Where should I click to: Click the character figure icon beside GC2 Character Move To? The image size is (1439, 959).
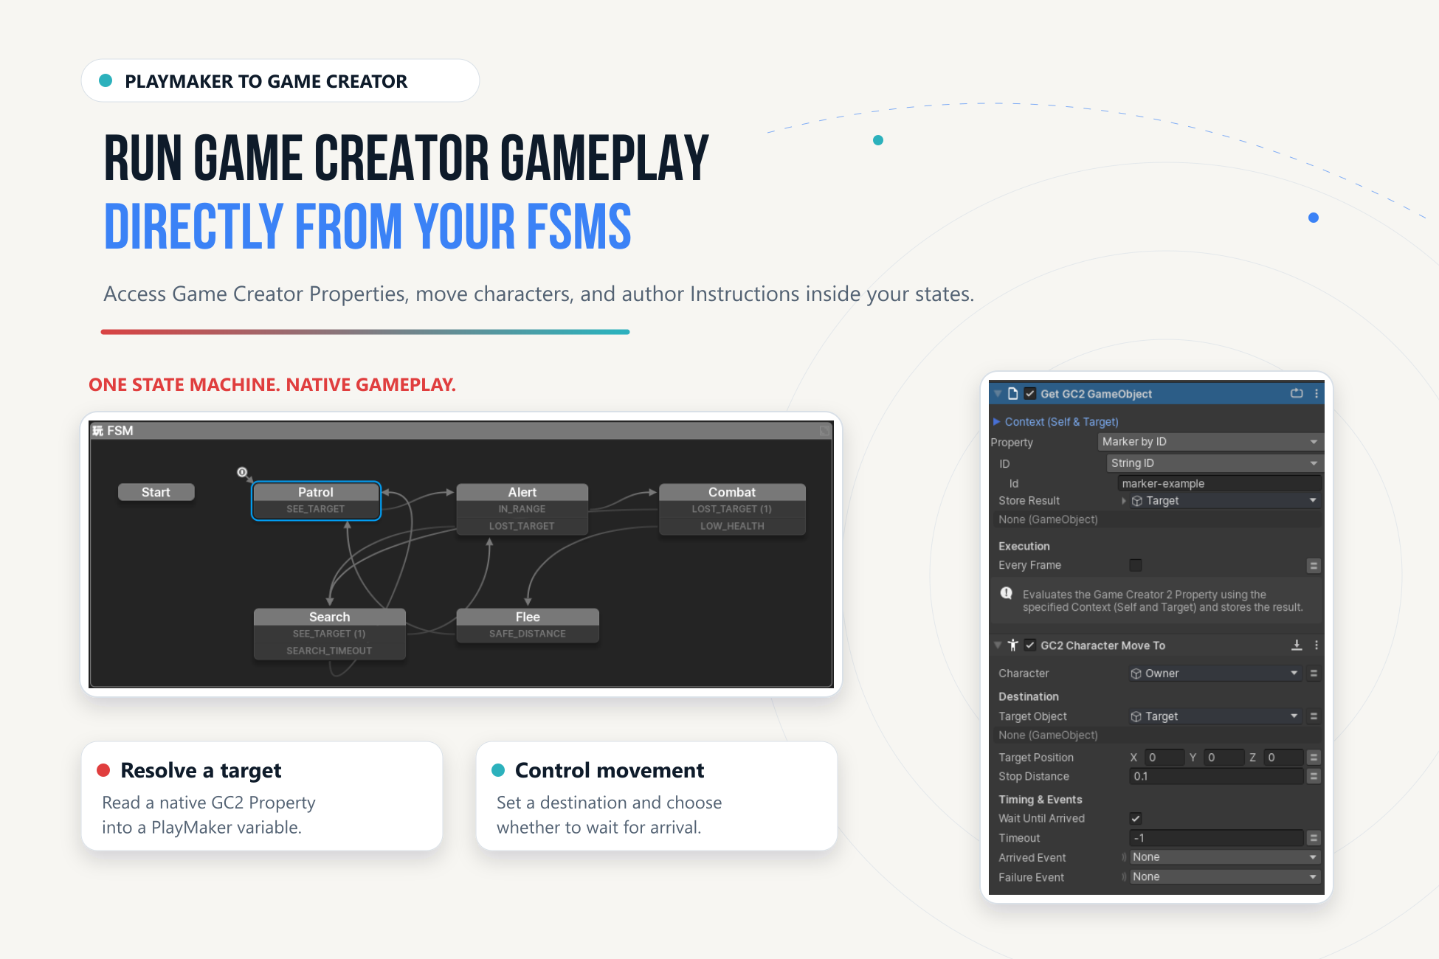pos(1012,645)
